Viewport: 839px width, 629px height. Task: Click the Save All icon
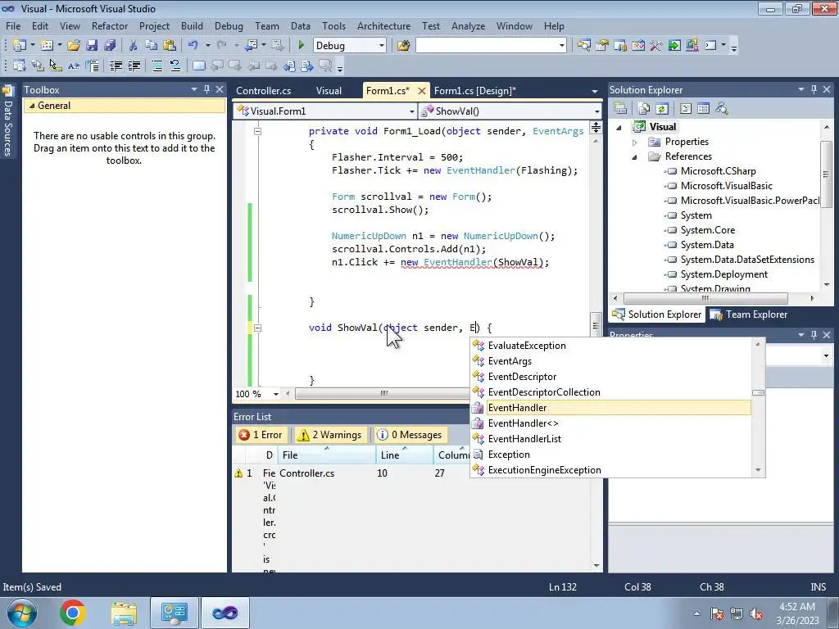110,46
